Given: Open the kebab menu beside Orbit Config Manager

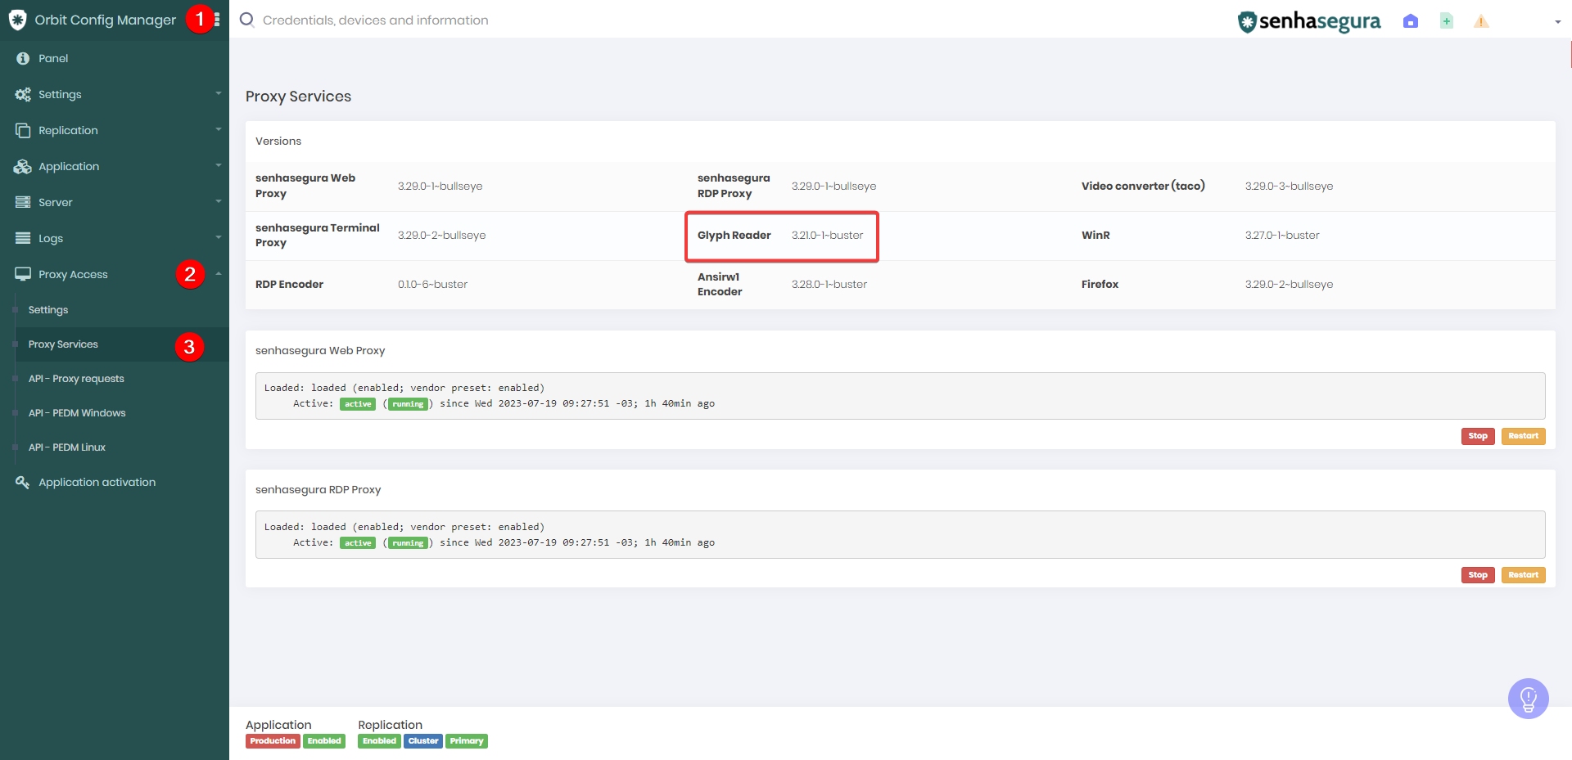Looking at the screenshot, I should click(217, 20).
